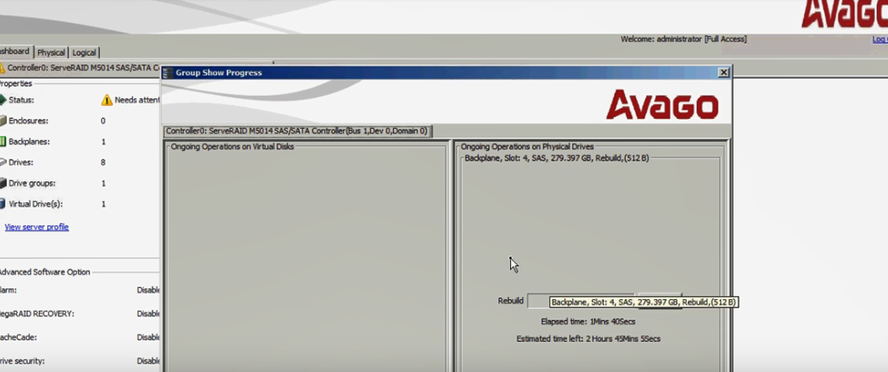Click the 'Welcome: administrator [Full Access]' text
This screenshot has width=888, height=372.
(684, 39)
